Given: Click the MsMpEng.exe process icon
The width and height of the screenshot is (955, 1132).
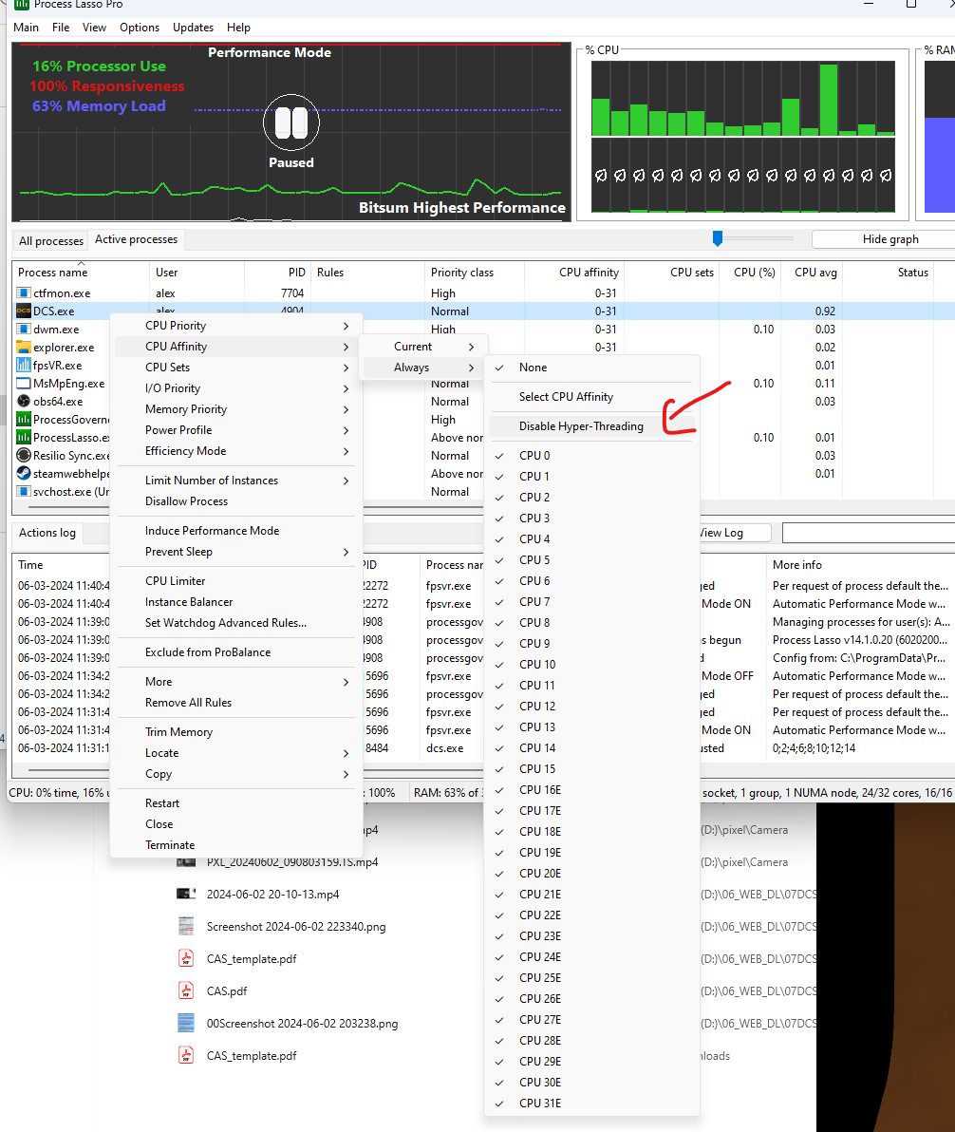Looking at the screenshot, I should coord(23,384).
